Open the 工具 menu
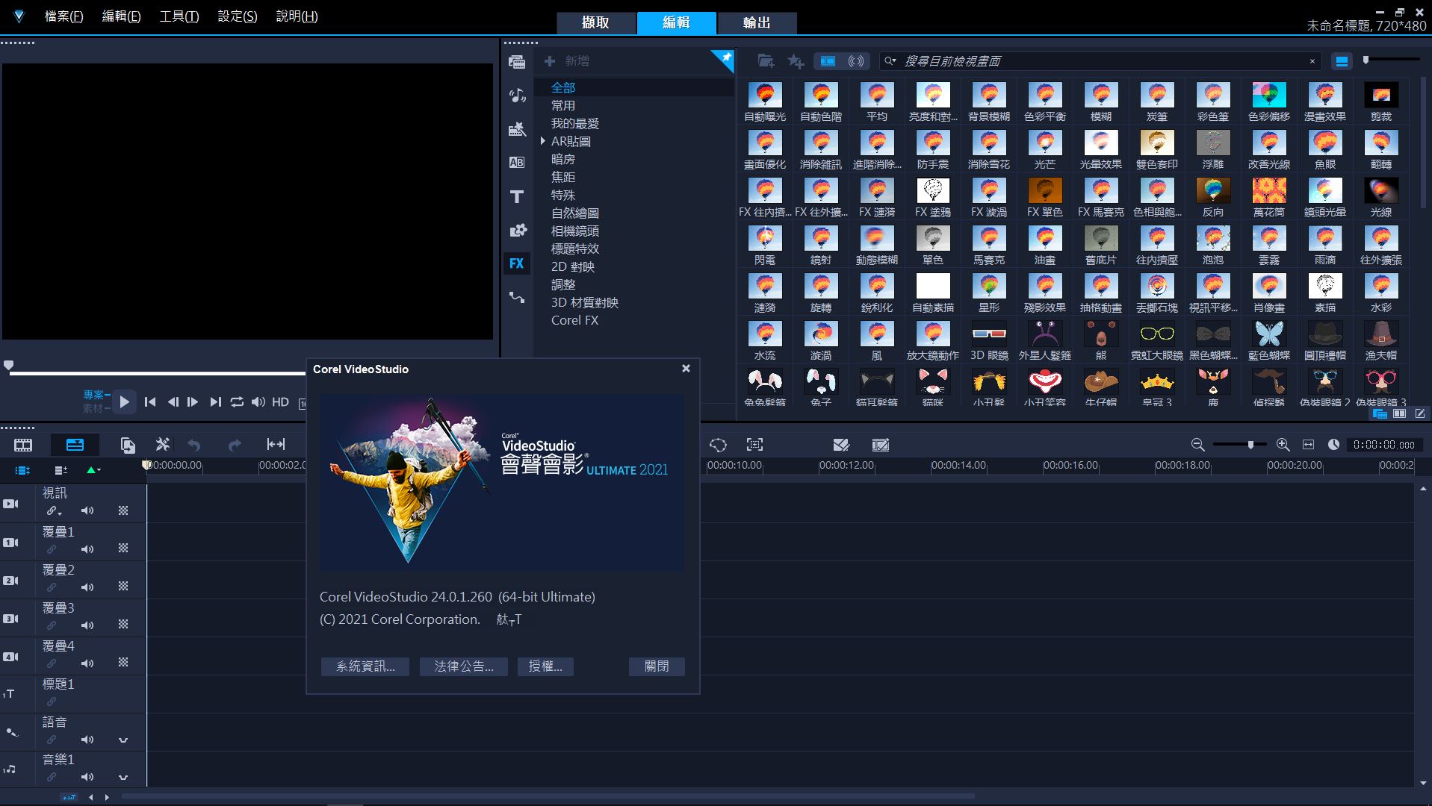This screenshot has width=1432, height=806. coord(179,16)
